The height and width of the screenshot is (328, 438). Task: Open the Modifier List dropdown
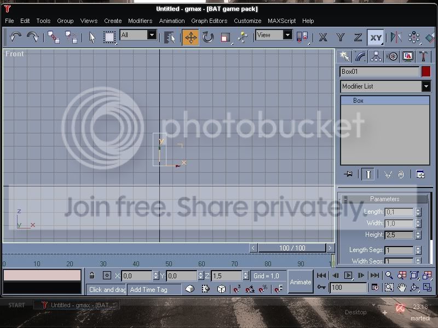coord(385,86)
